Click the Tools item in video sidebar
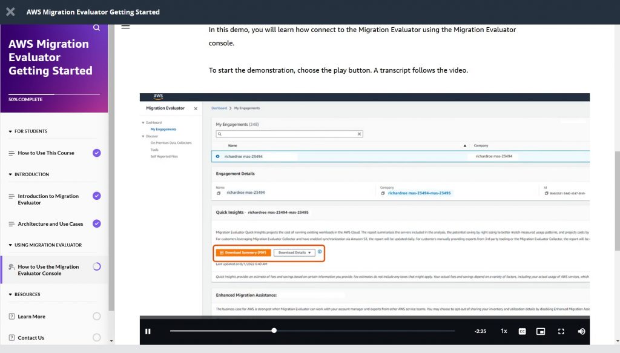 (x=154, y=150)
